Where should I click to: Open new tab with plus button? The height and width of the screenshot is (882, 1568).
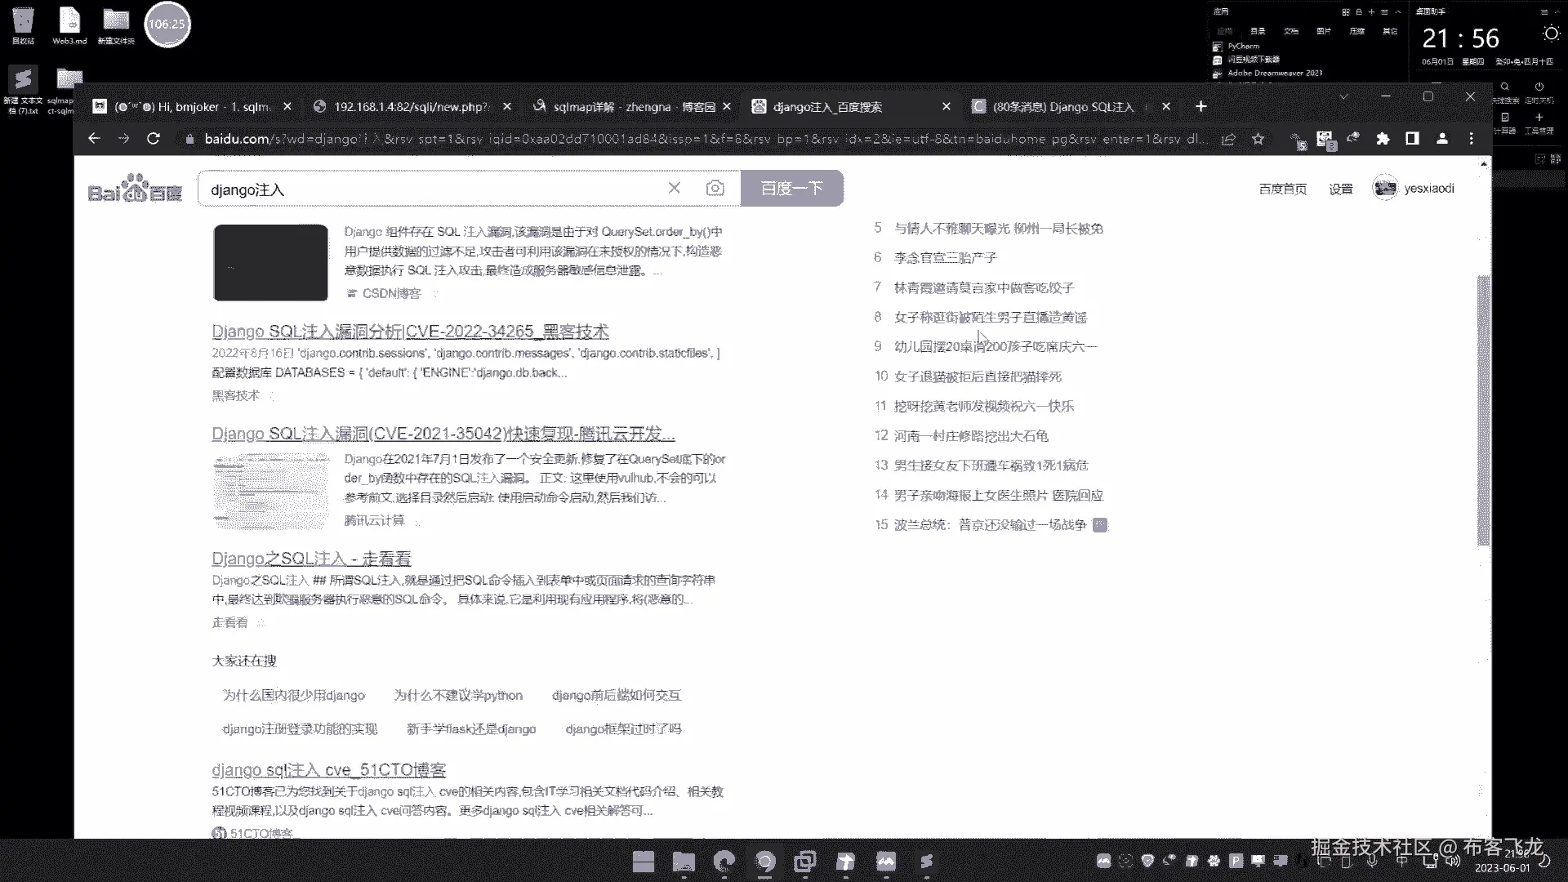[x=1200, y=106]
